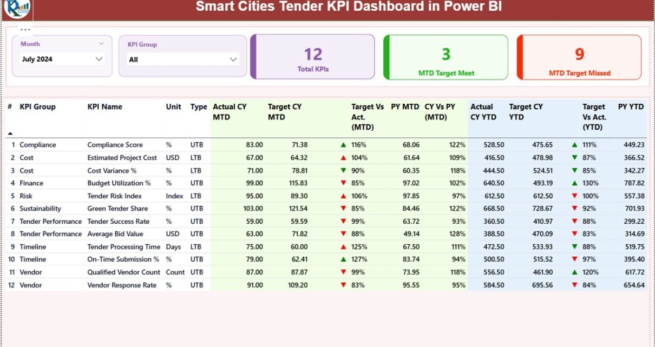This screenshot has width=655, height=347.
Task: Click the dashboard logo in top-left corner
Action: coord(17,8)
